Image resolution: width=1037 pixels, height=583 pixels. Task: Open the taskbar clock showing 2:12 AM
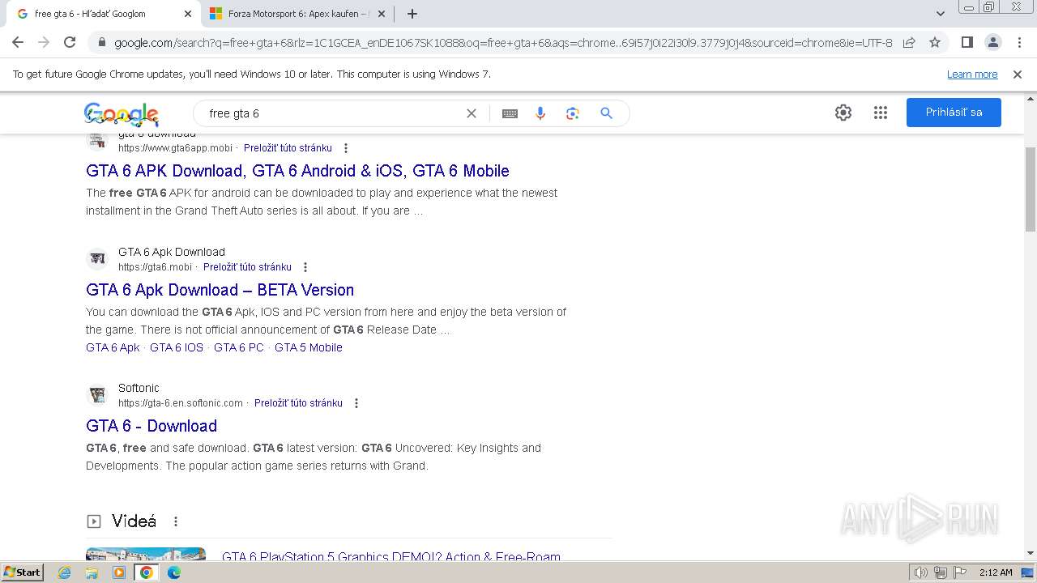coord(995,572)
